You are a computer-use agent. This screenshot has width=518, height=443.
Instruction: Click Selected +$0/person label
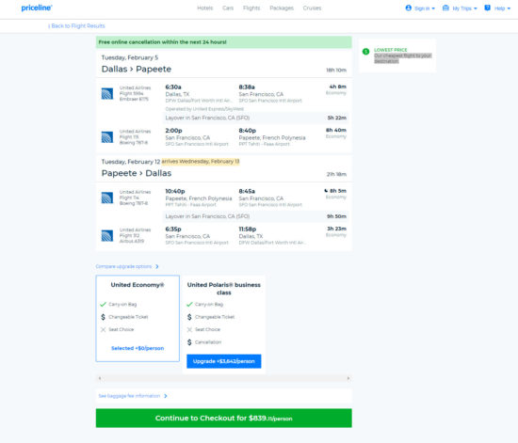pos(138,348)
